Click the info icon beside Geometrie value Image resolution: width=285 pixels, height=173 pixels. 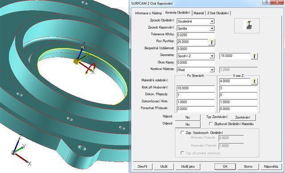tap(254, 56)
